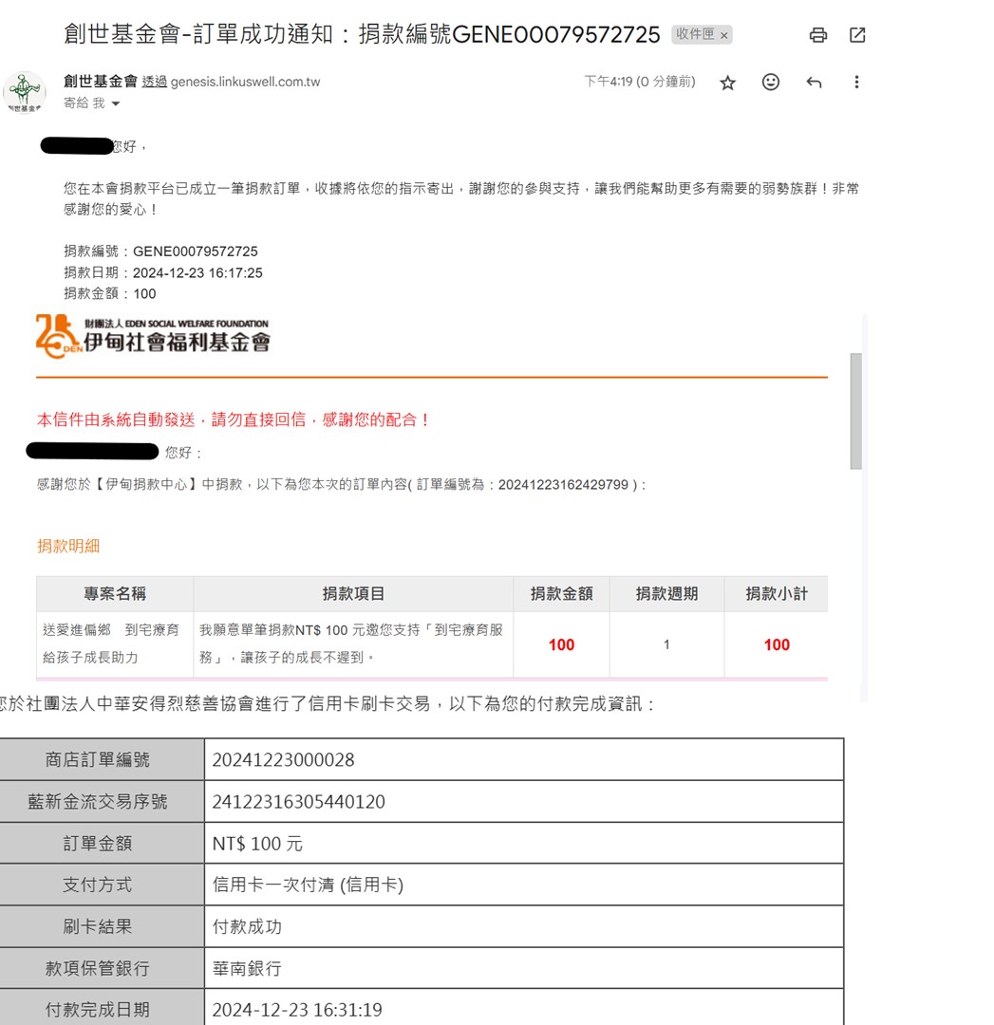Remove the 收件匣 label with its x
994x1025 pixels.
[x=724, y=35]
